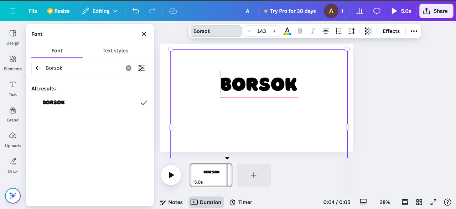Open the hamburger main menu
Image resolution: width=456 pixels, height=209 pixels.
pyautogui.click(x=13, y=11)
